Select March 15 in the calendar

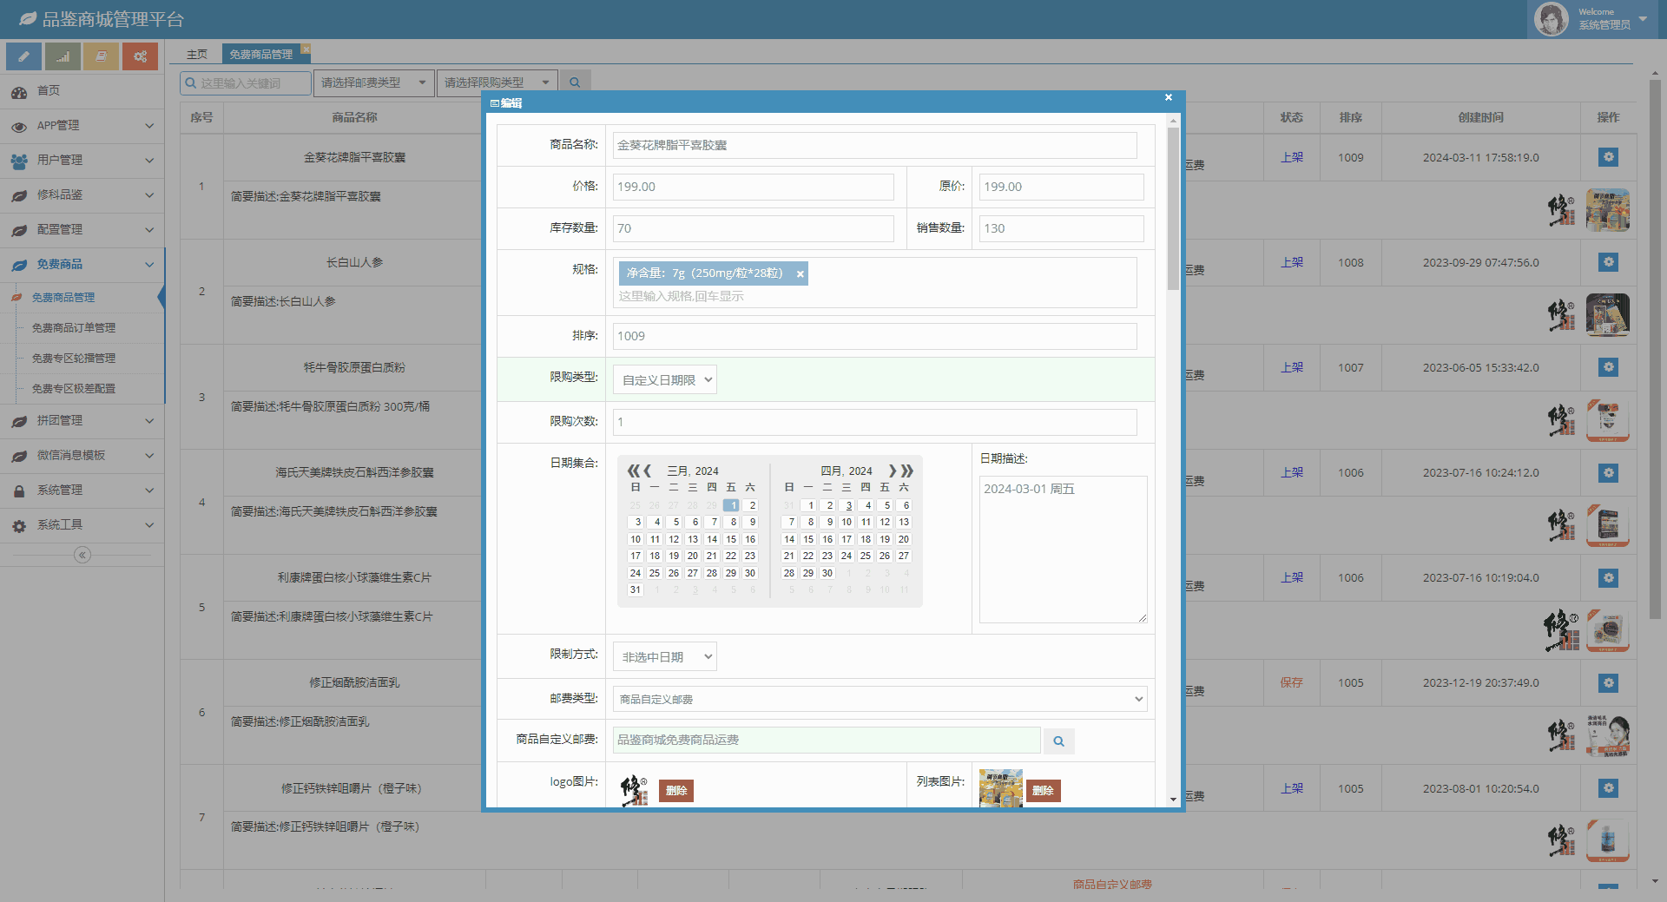(x=731, y=539)
